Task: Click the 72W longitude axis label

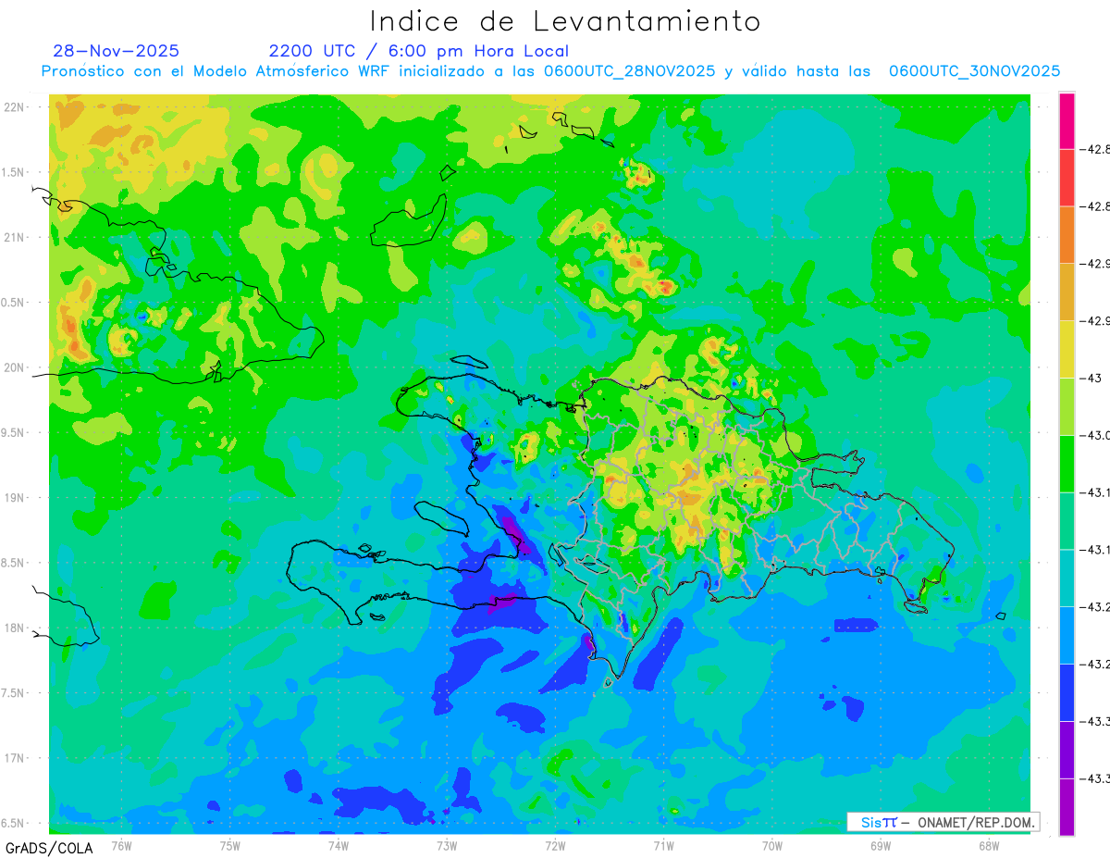Action: (x=555, y=846)
